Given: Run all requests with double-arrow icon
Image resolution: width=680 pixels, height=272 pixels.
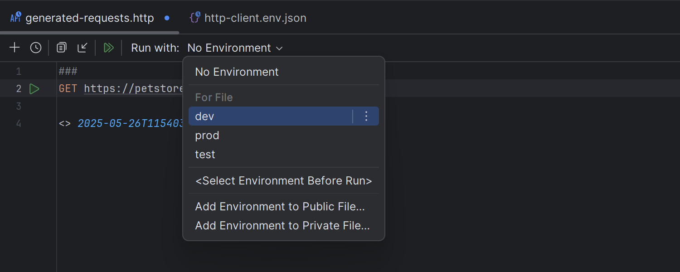Looking at the screenshot, I should (109, 48).
